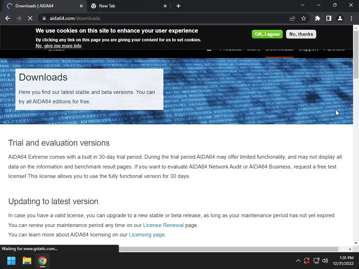The image size is (359, 269).
Task: Go back to the previous page
Action: click(x=8, y=18)
